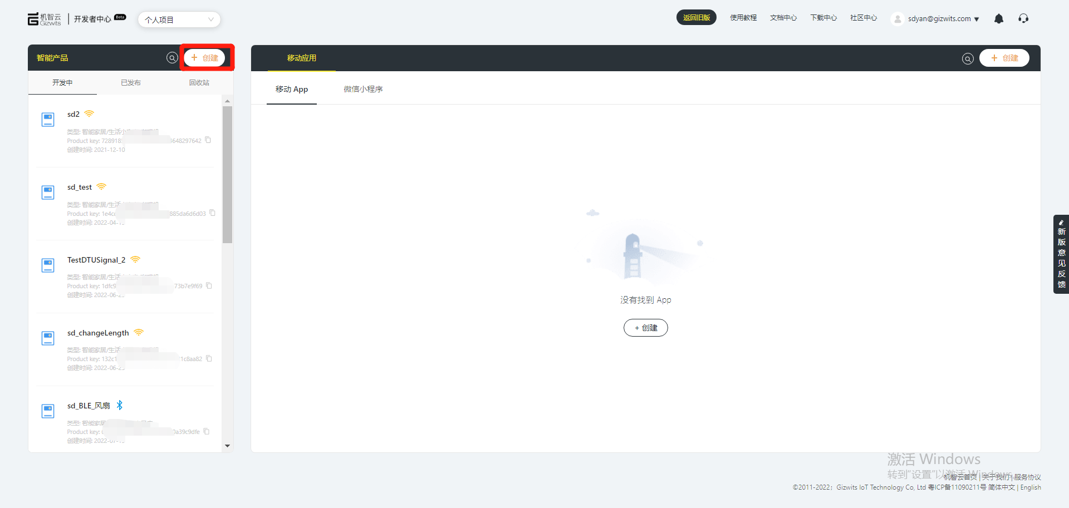Copy Product key for sd2
Viewport: 1069px width, 508px height.
click(208, 140)
